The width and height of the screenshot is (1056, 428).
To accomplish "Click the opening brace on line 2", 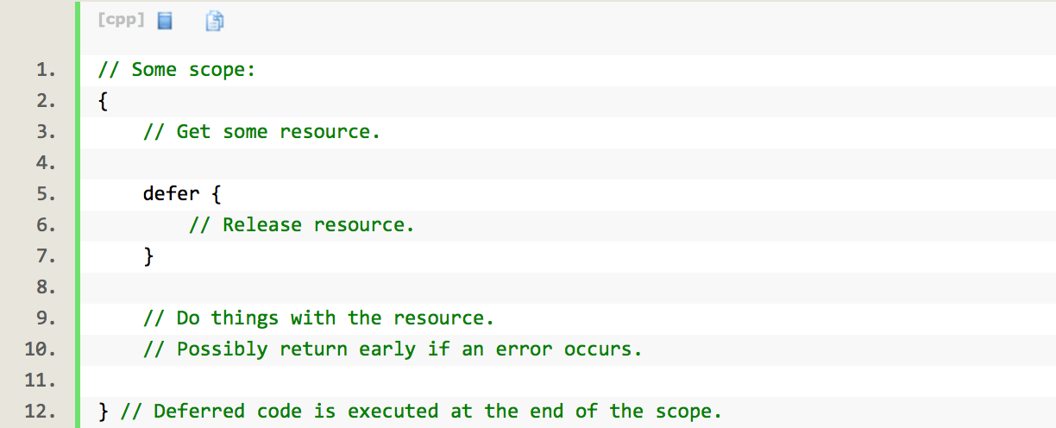I will pyautogui.click(x=104, y=102).
